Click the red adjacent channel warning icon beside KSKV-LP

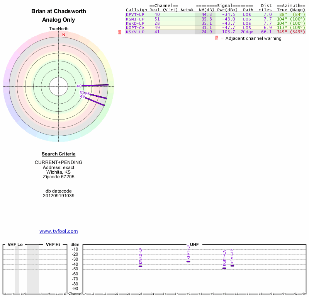pos(119,32)
